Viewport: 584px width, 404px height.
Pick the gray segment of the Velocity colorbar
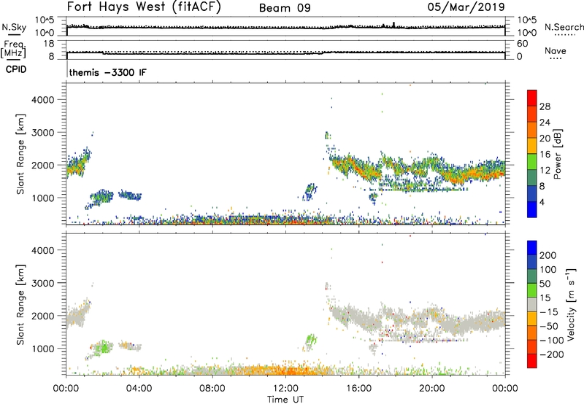pos(532,304)
